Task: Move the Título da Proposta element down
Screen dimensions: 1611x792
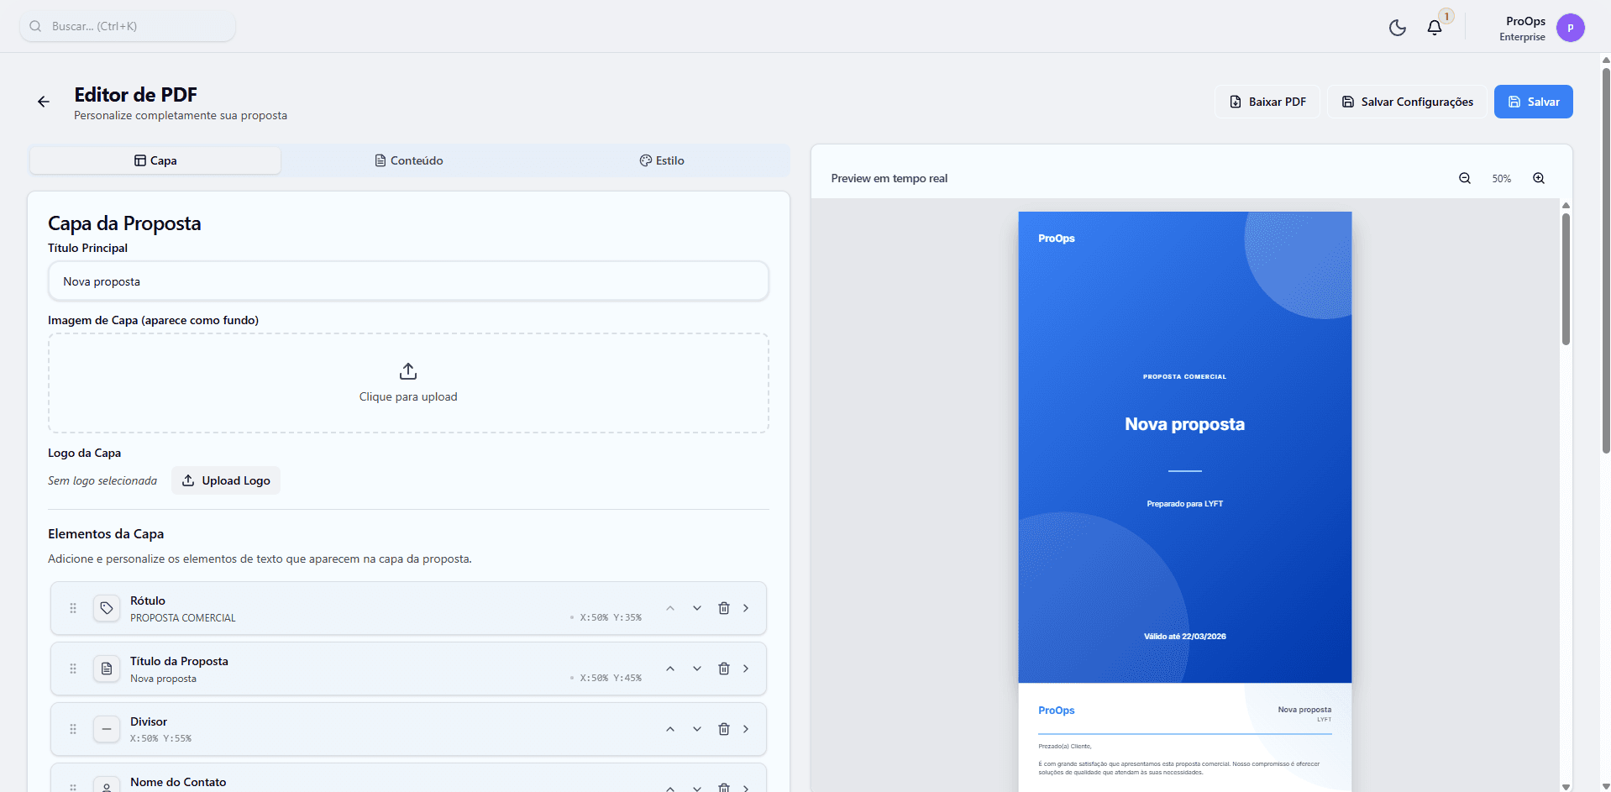Action: [696, 668]
